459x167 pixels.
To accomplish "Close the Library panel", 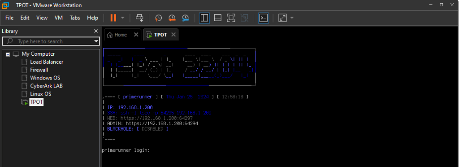I will (96, 31).
